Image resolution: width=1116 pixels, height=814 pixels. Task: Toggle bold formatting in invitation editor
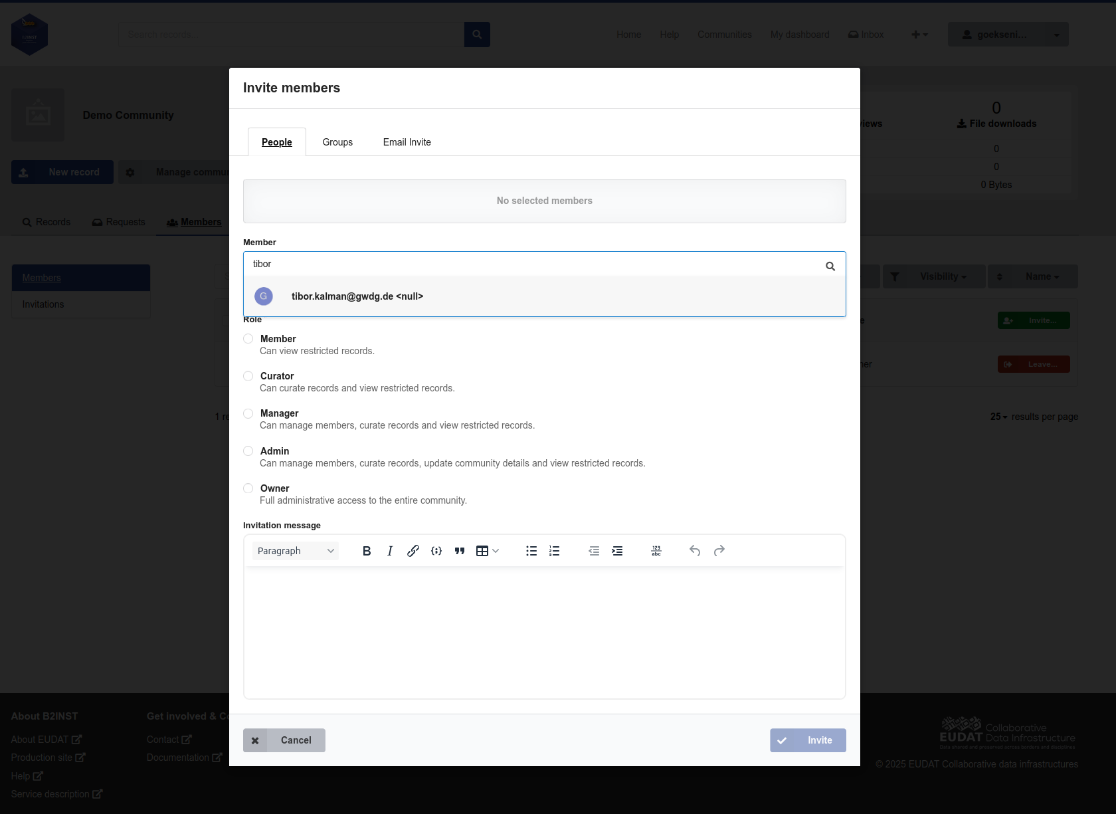(x=367, y=551)
